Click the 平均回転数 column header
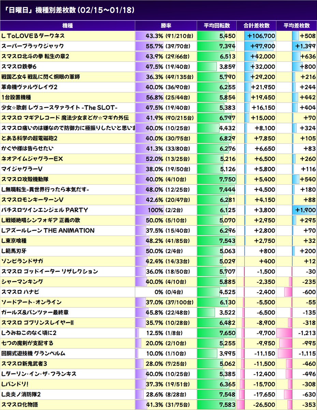Viewport: 317px width, 410px height. 217,26
